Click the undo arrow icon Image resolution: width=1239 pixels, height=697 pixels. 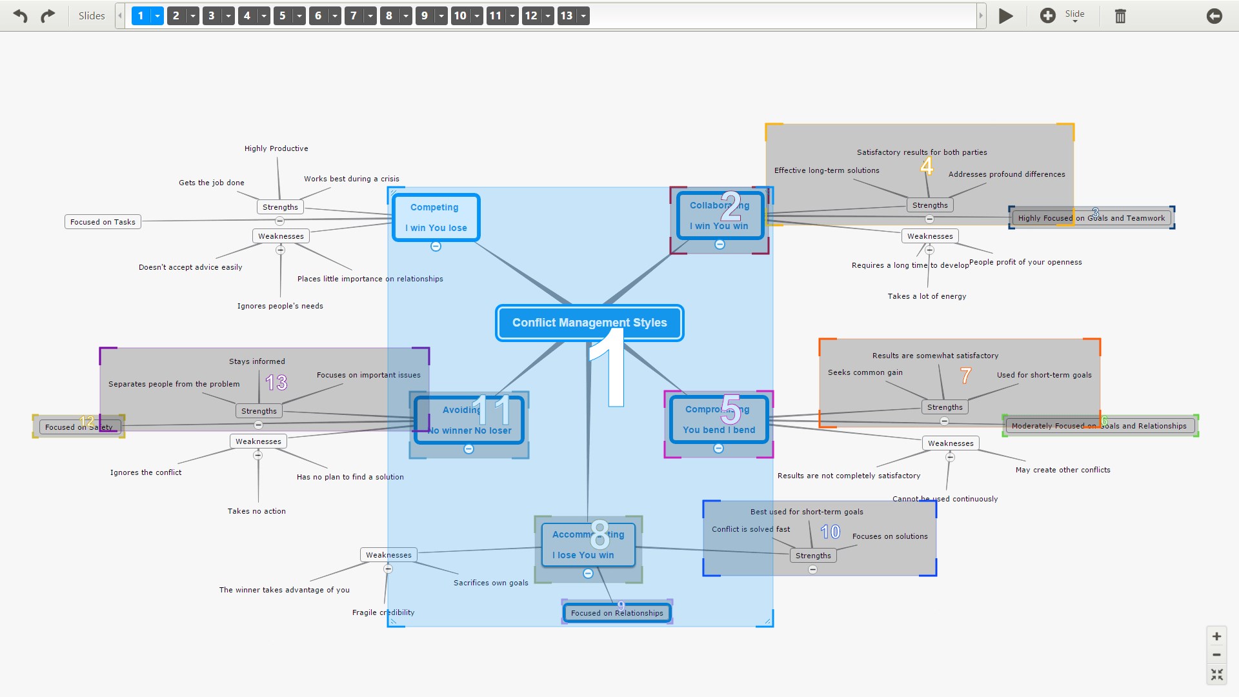click(x=21, y=15)
